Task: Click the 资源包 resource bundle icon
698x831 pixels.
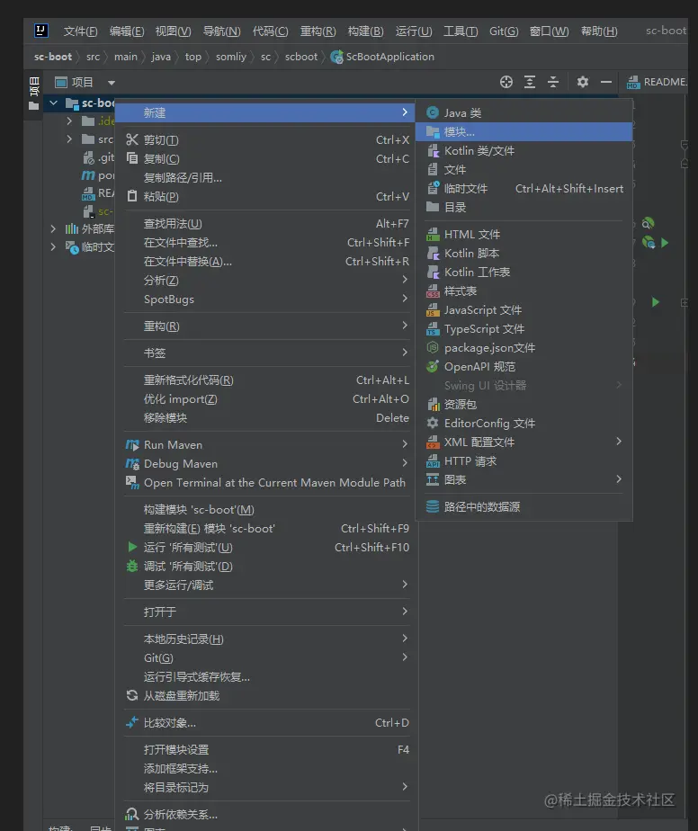Action: point(433,404)
